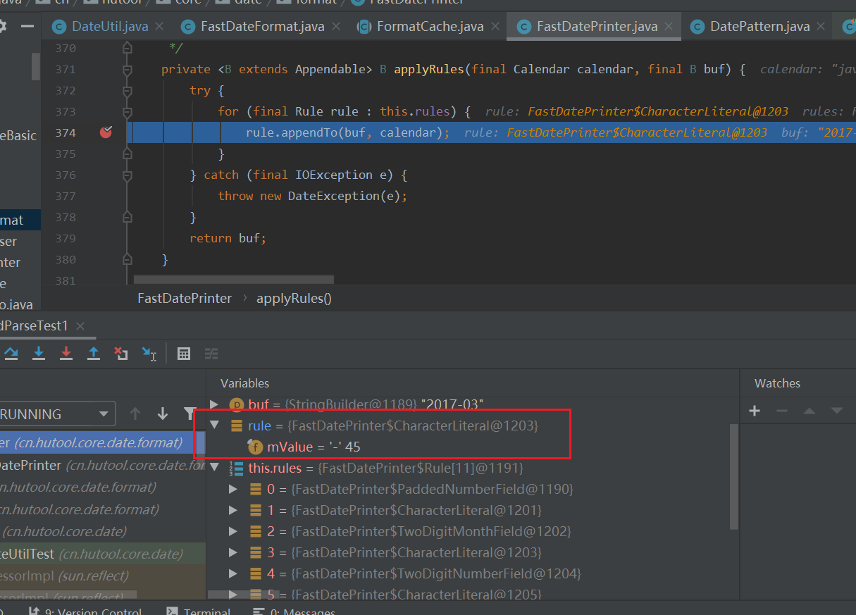
Task: Toggle code fold on line 371 method
Action: 128,70
